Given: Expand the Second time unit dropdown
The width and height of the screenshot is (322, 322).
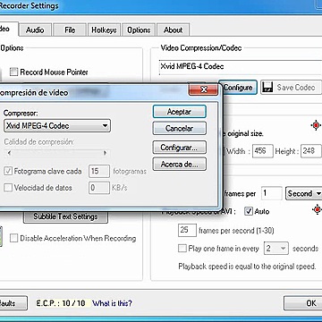Looking at the screenshot, I should [303, 193].
